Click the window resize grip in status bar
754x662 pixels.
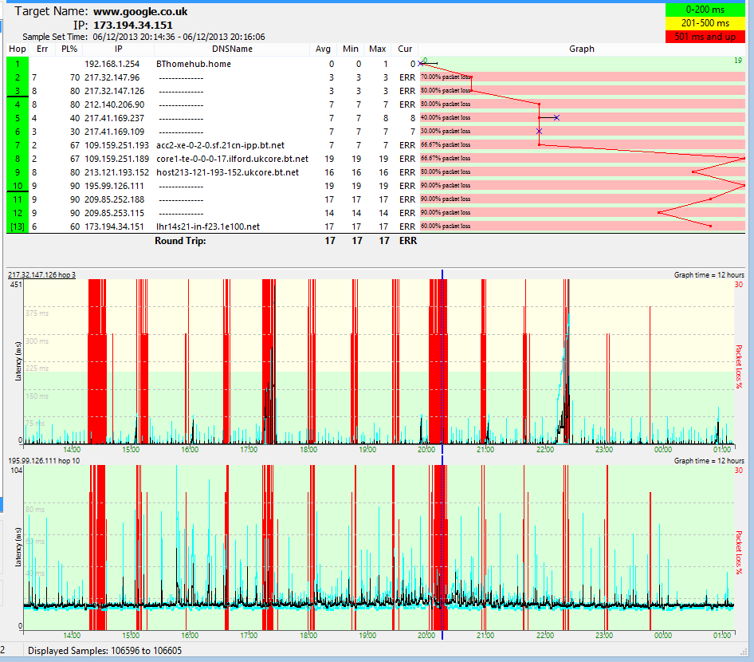coord(743,651)
